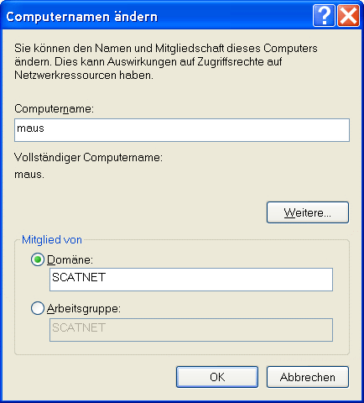Click the description paragraph about Netzwerkressourcen
The image size is (364, 403).
(x=166, y=61)
